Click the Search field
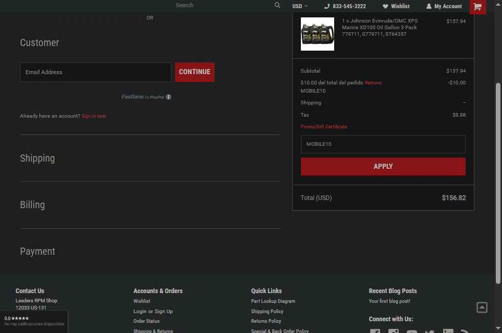The width and height of the screenshot is (502, 333). 224,5
